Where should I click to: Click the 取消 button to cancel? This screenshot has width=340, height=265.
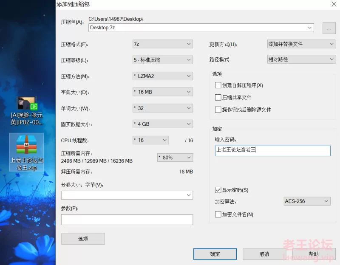pyautogui.click(x=264, y=254)
